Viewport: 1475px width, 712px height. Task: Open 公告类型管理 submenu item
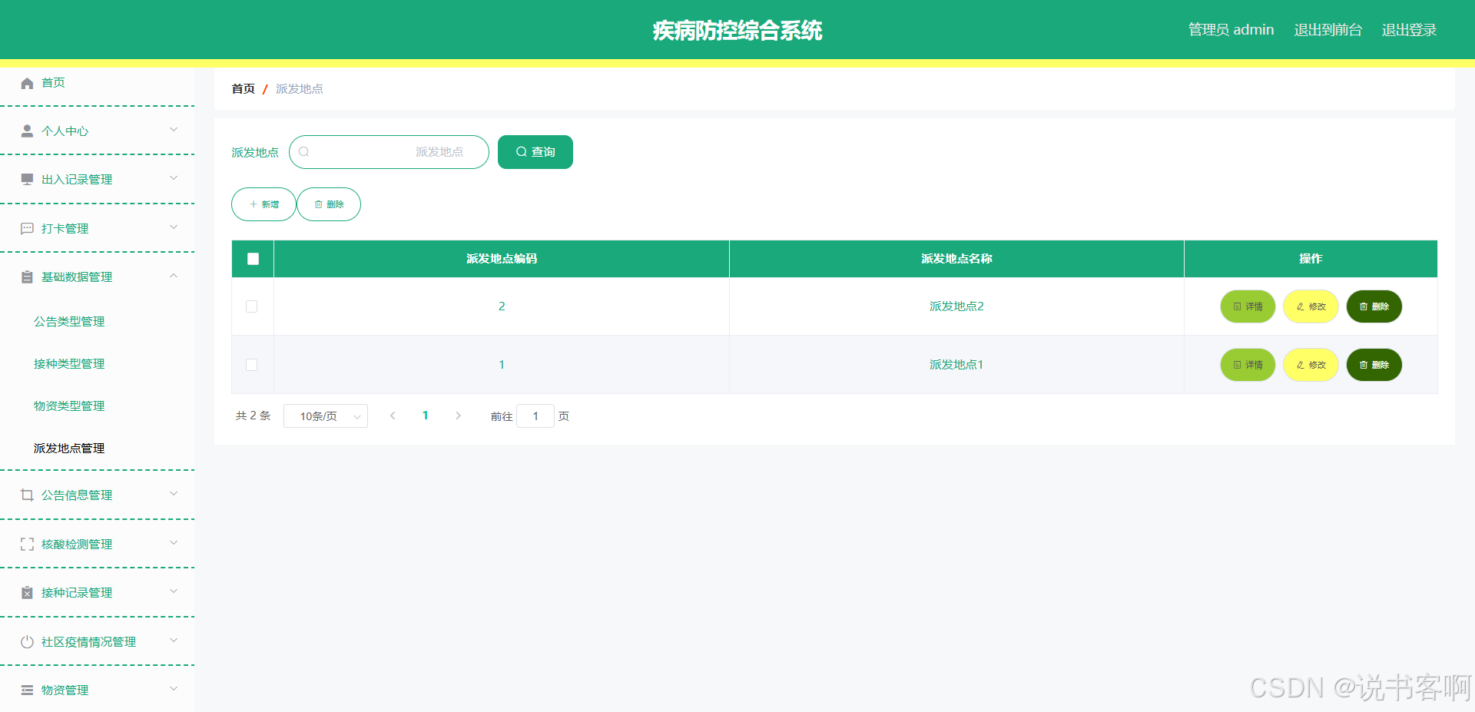click(x=69, y=322)
